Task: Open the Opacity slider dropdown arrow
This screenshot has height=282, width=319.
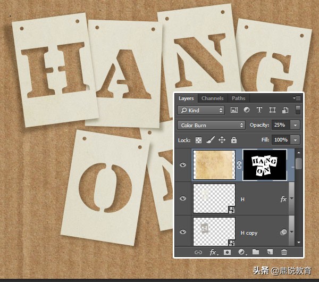Action: click(295, 125)
